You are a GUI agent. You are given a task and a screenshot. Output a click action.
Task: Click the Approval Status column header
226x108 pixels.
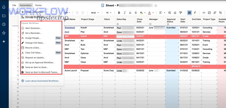(171, 21)
